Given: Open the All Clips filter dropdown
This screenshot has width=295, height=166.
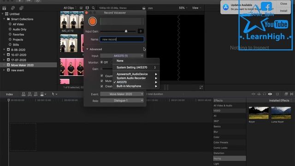Looking at the screenshot, I should tap(70, 8).
